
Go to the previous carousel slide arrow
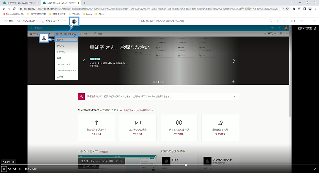tap(84, 61)
